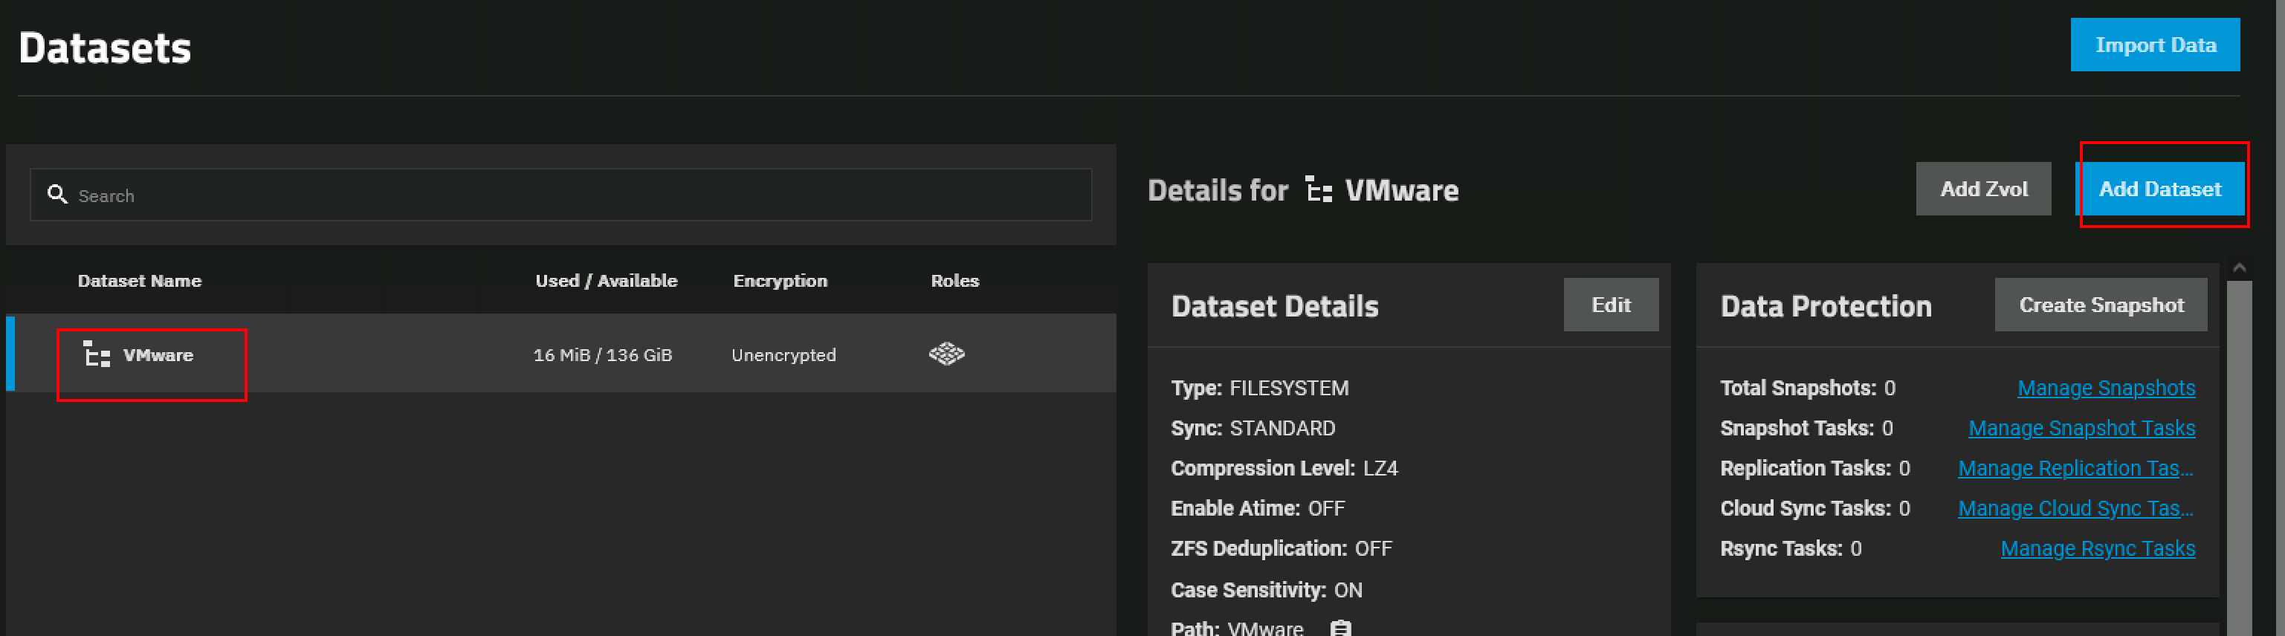Follow the Manage Replication Tasks link
This screenshot has width=2285, height=636.
(2075, 468)
